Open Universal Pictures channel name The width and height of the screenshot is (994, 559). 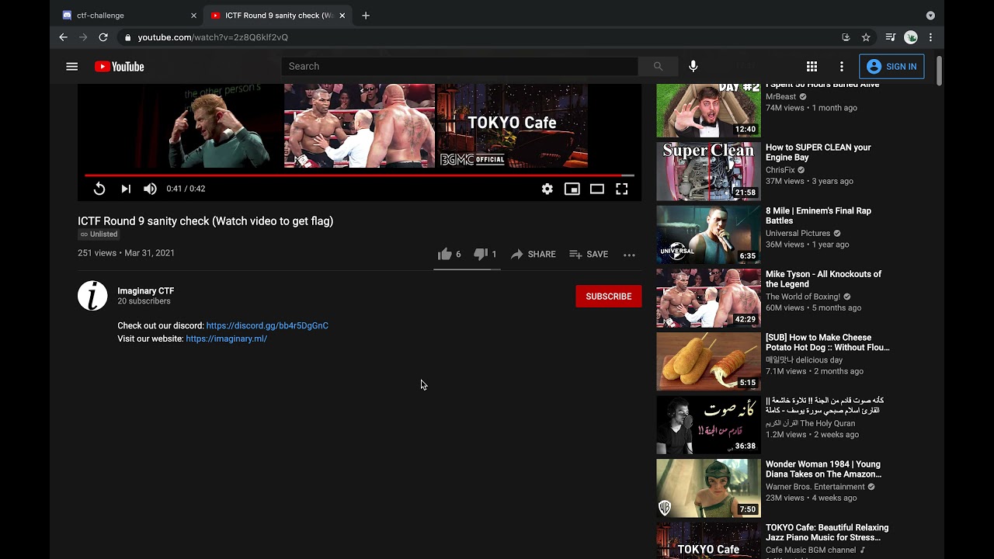point(798,234)
